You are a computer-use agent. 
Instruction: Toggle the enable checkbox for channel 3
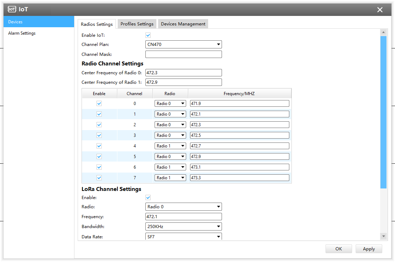click(x=99, y=135)
